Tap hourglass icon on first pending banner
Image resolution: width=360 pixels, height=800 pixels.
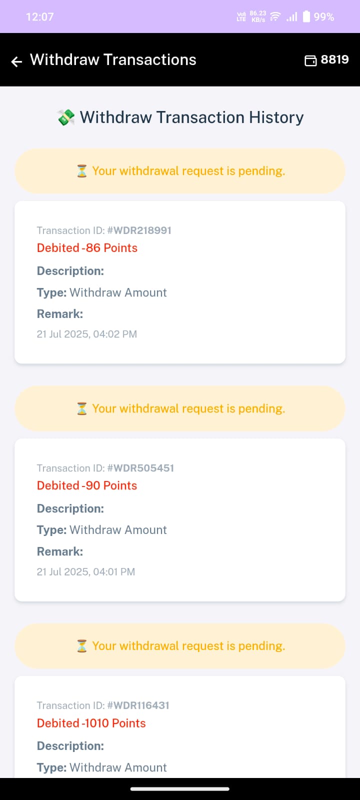82,171
